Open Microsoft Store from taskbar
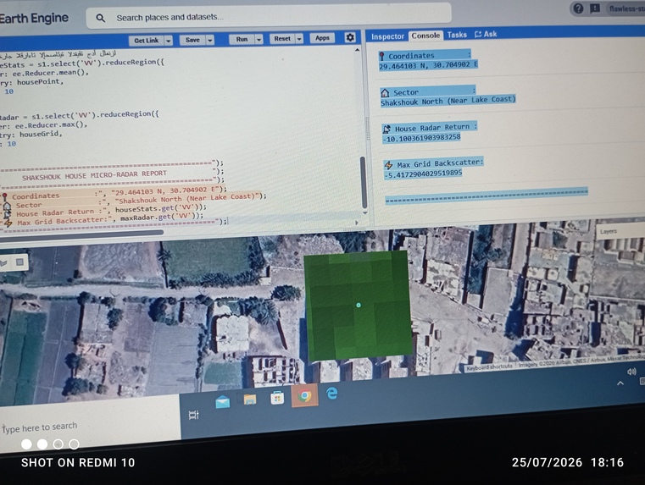This screenshot has width=645, height=485. (277, 398)
